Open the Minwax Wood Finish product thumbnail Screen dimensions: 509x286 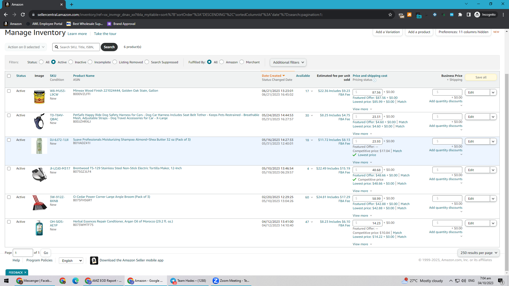coord(39,97)
